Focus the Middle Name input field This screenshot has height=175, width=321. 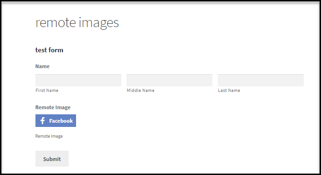click(169, 80)
